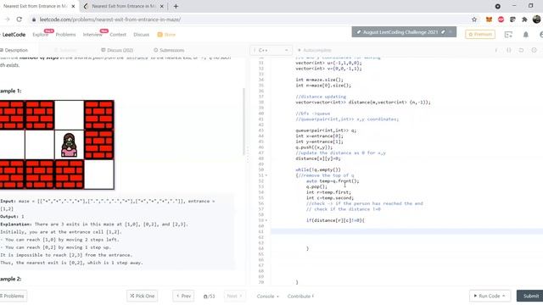Image resolution: width=543 pixels, height=305 pixels.
Task: Open the Chrome profile avatar
Action: (536, 19)
